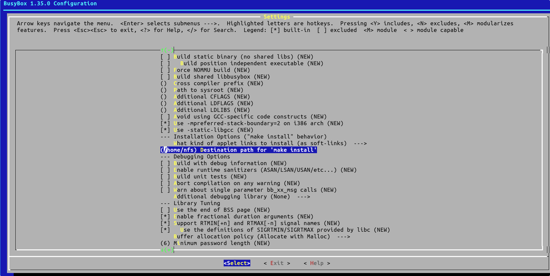Open Additional debugging library submenu
This screenshot has height=276, width=550.
242,196
